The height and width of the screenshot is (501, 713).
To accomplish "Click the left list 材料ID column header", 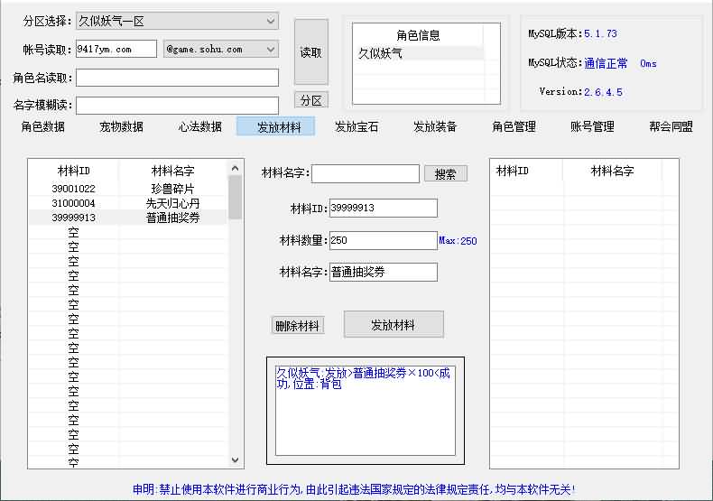I will pos(74,171).
